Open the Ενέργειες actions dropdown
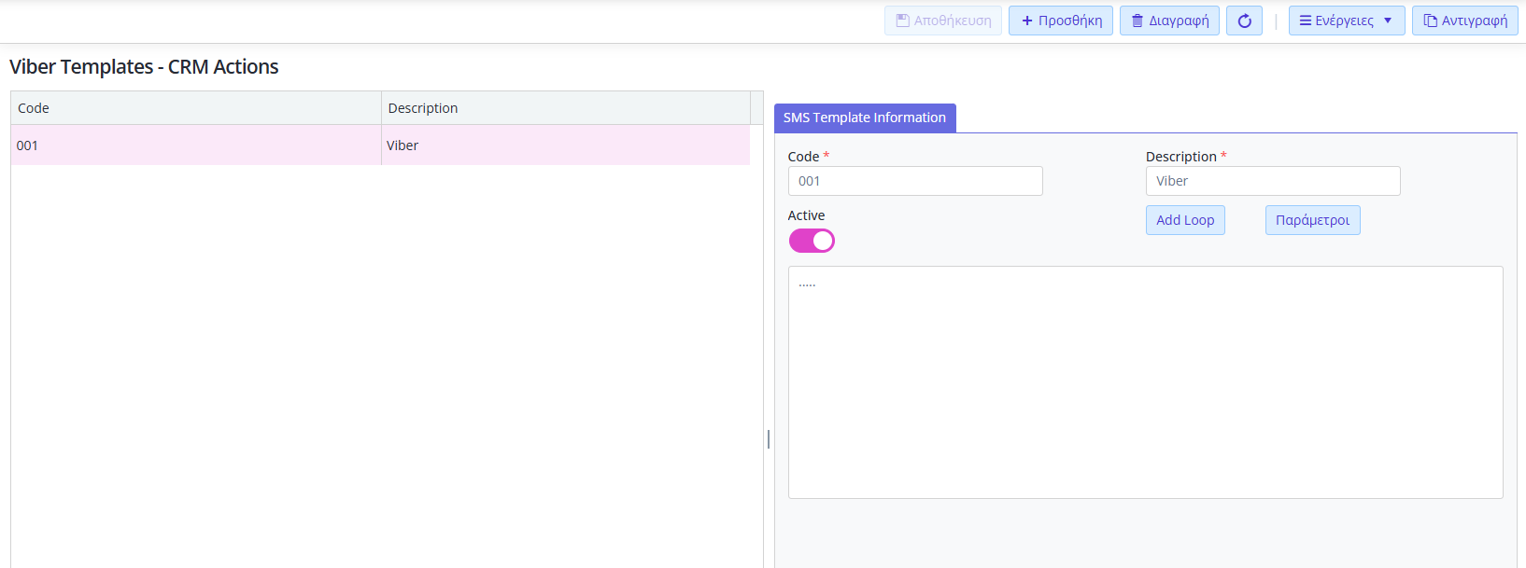 tap(1347, 21)
